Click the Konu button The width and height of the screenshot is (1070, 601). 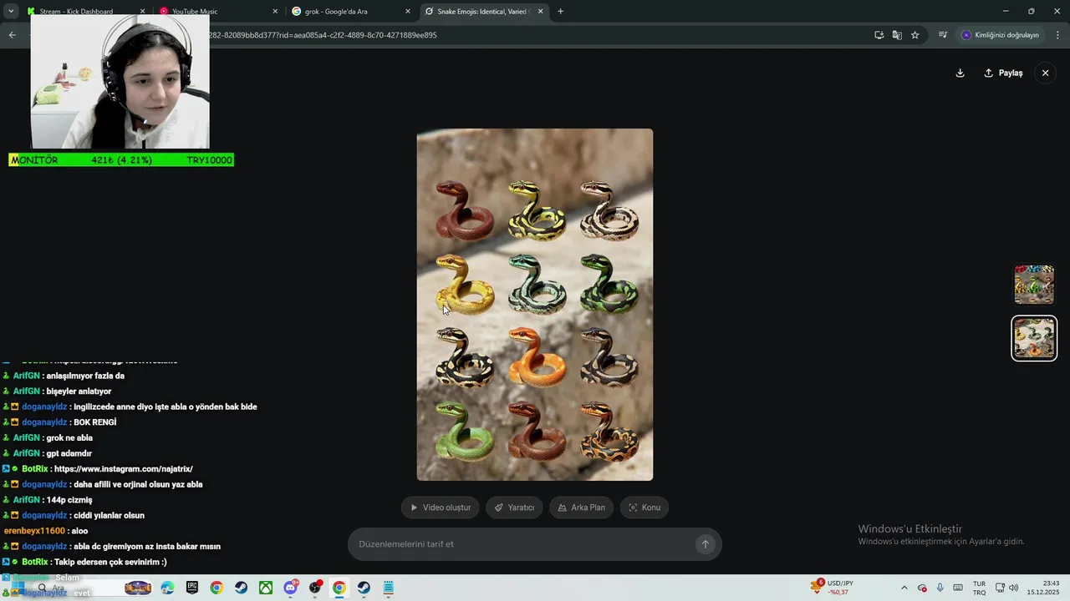click(x=644, y=508)
